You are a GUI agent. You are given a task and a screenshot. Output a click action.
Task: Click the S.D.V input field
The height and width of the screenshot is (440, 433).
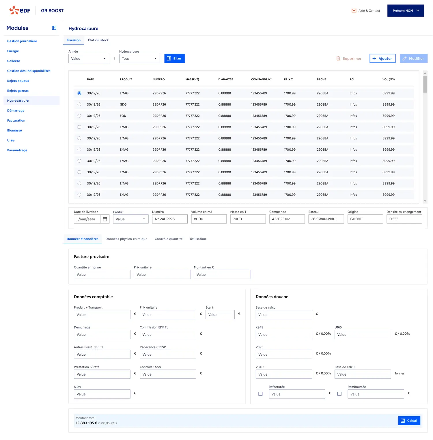click(102, 394)
